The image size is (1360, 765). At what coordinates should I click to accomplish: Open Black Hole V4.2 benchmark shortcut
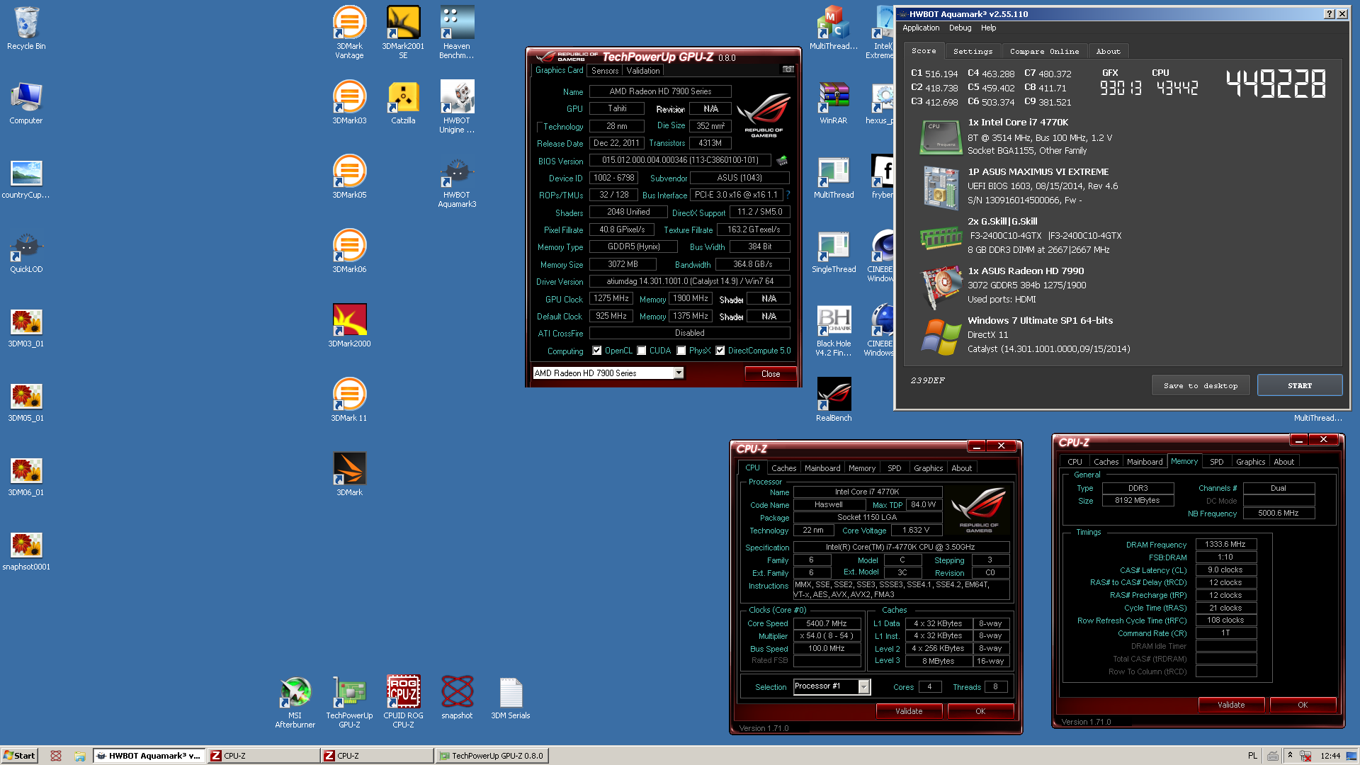[x=834, y=331]
